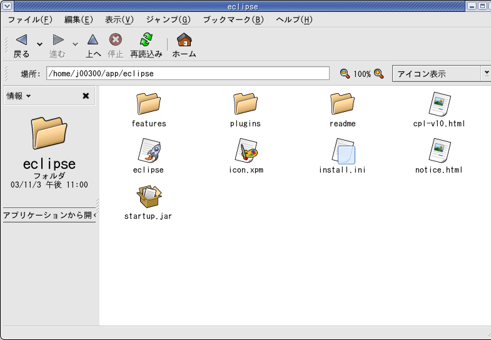The height and width of the screenshot is (340, 491).
Task: Select the plugins folder
Action: tap(245, 104)
